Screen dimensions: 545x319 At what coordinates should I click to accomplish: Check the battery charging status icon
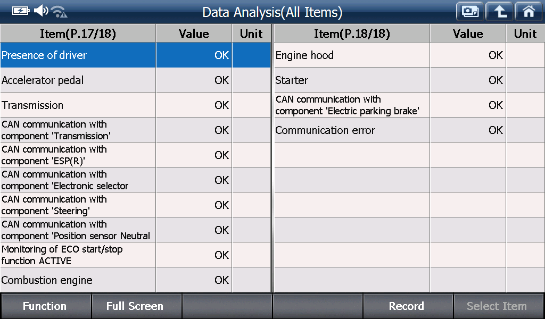(x=21, y=11)
